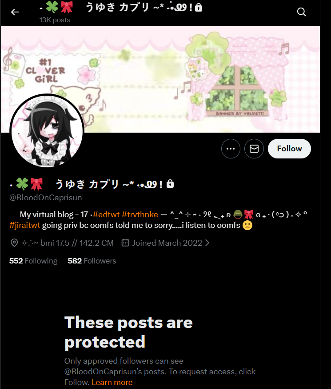Go back using the arrow icon

15,12
